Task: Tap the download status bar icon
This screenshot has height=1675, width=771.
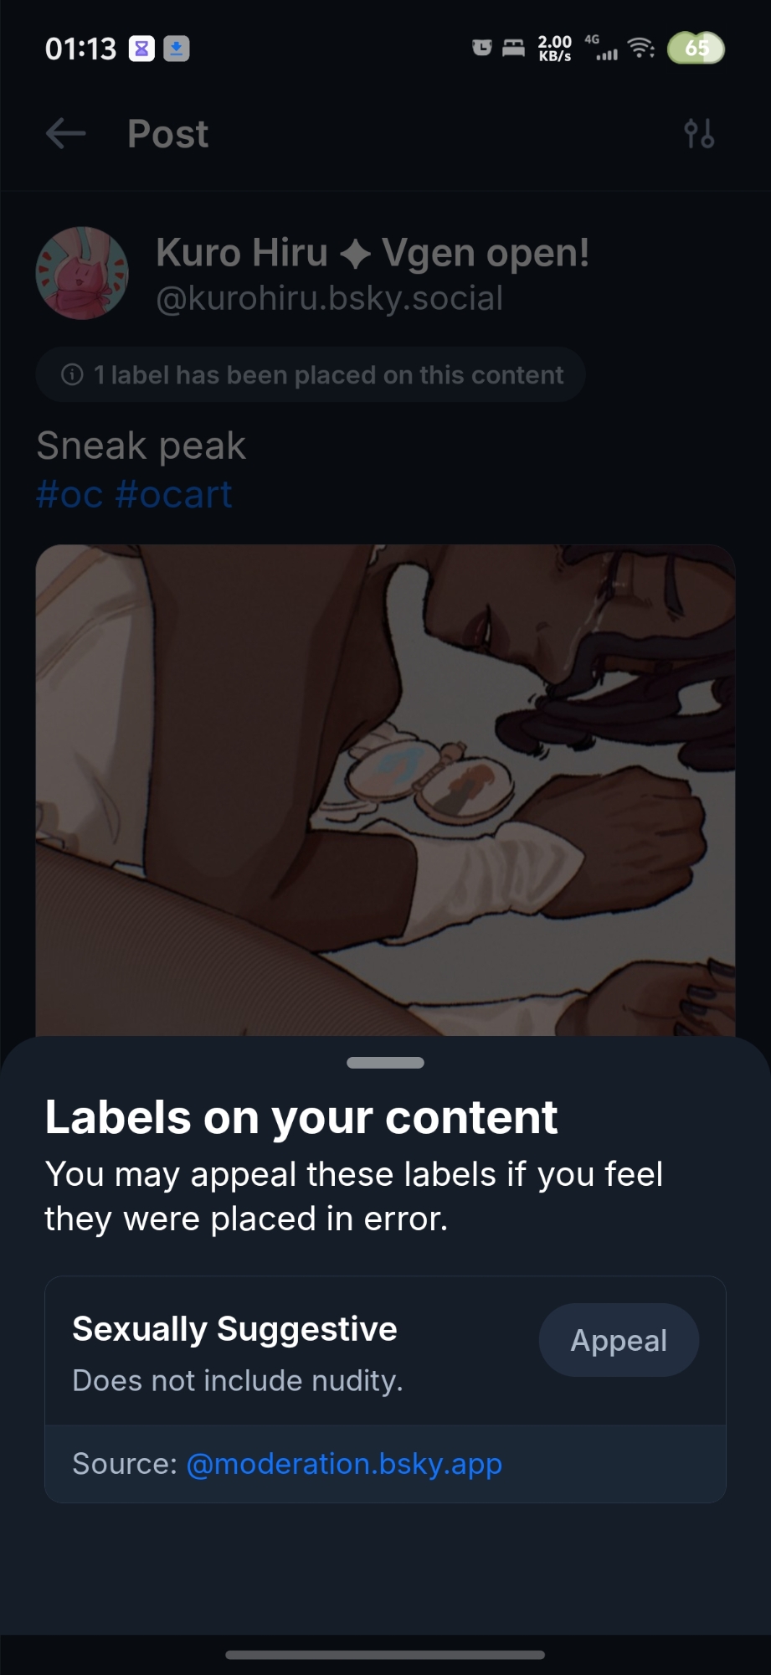Action: (x=176, y=49)
